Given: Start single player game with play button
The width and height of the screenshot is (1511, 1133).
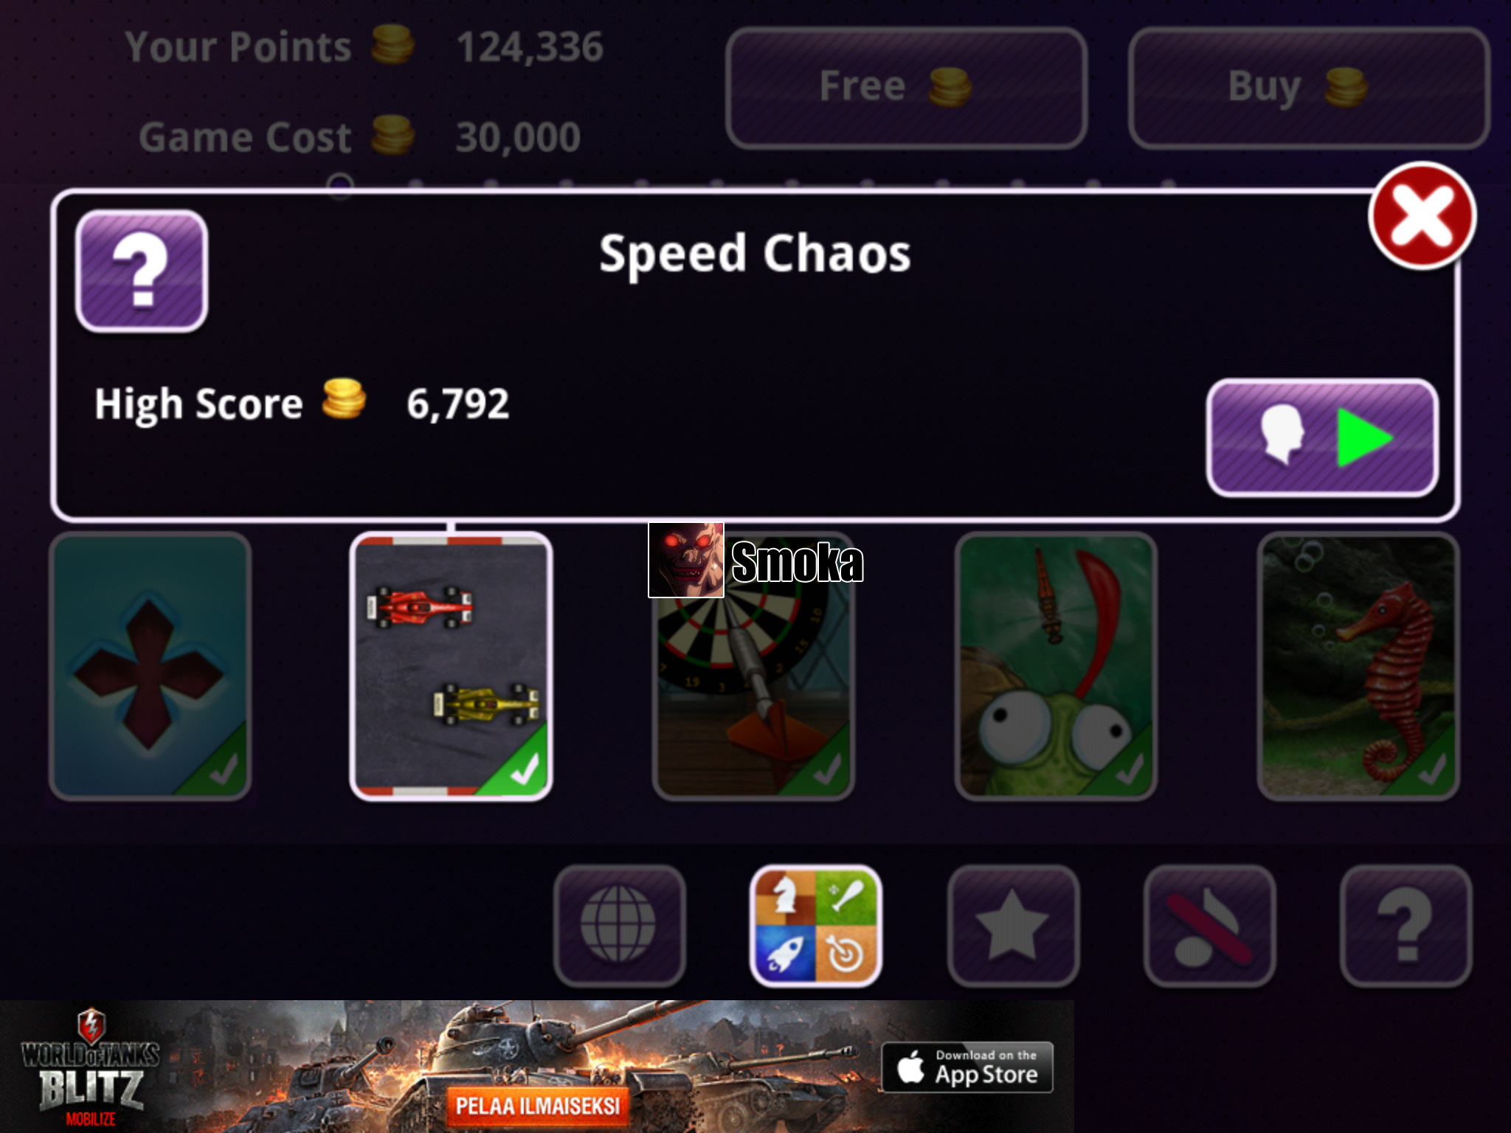Looking at the screenshot, I should pos(1322,437).
